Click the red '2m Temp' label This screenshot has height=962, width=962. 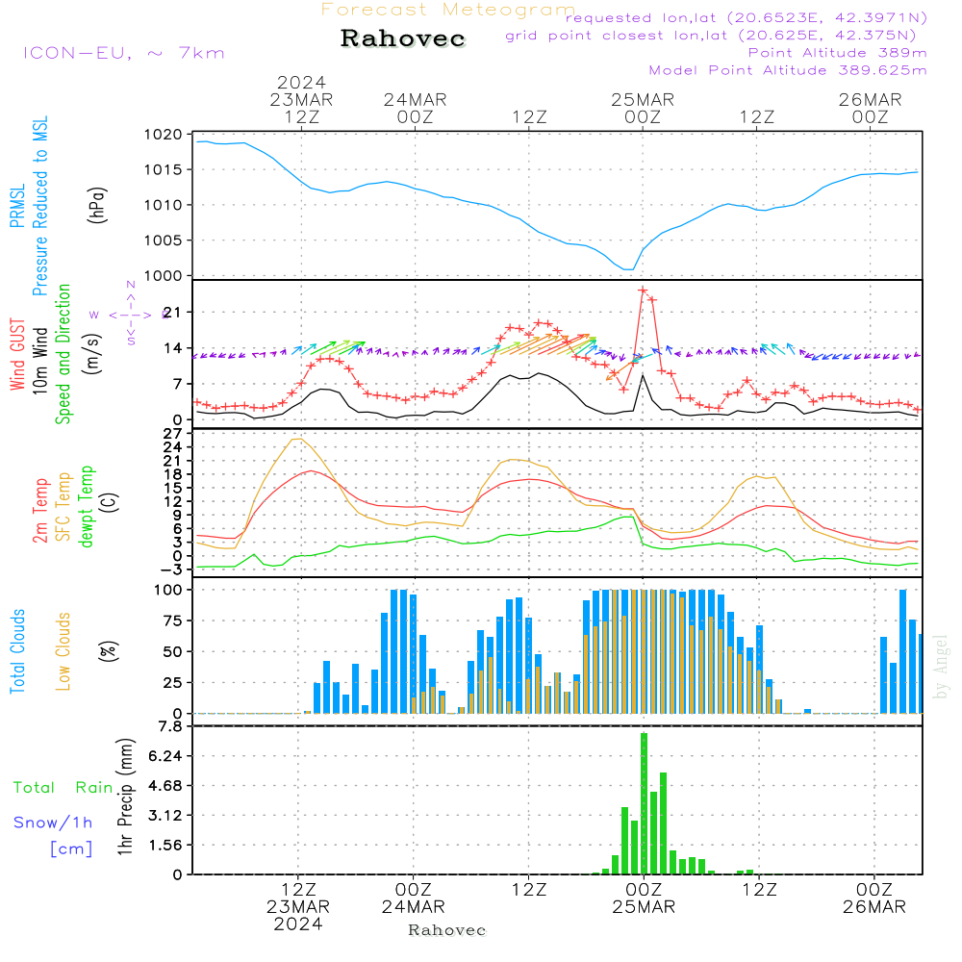39,511
